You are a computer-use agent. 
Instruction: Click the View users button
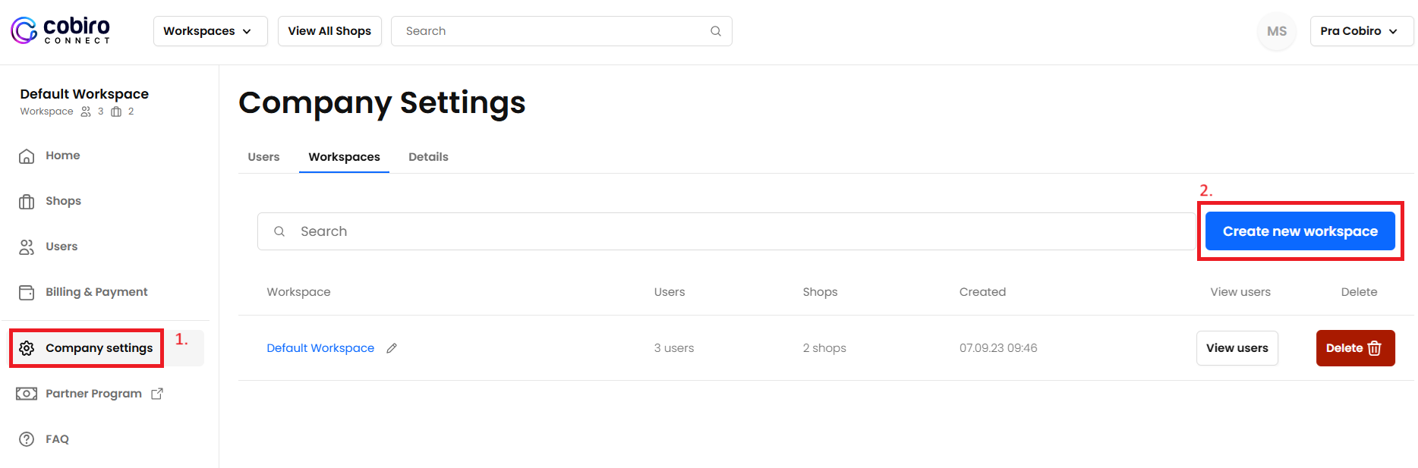(1237, 348)
